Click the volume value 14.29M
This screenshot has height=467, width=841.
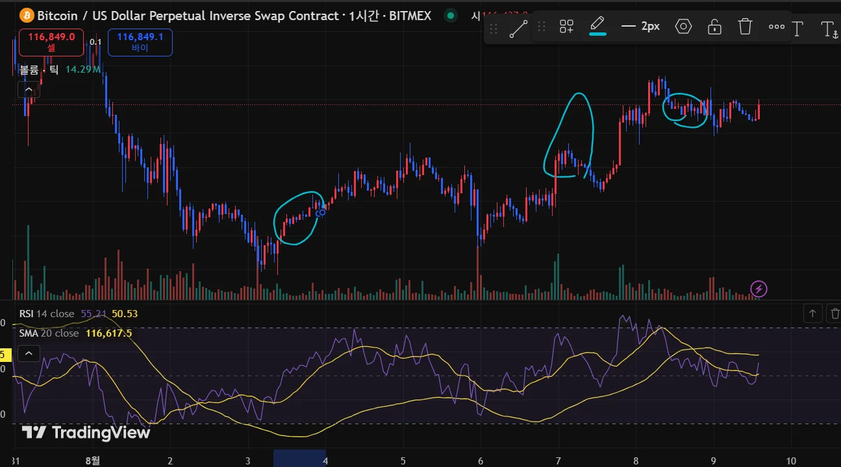(x=83, y=69)
